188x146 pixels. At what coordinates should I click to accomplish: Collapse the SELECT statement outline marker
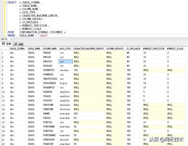point(6,2)
